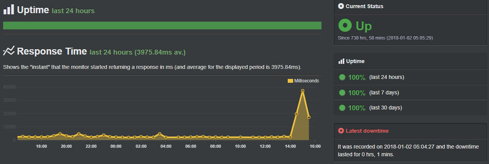Viewport: 489px width, 164px height.
Task: Click the 40000 label on the vertical axis
Action: pos(9,87)
